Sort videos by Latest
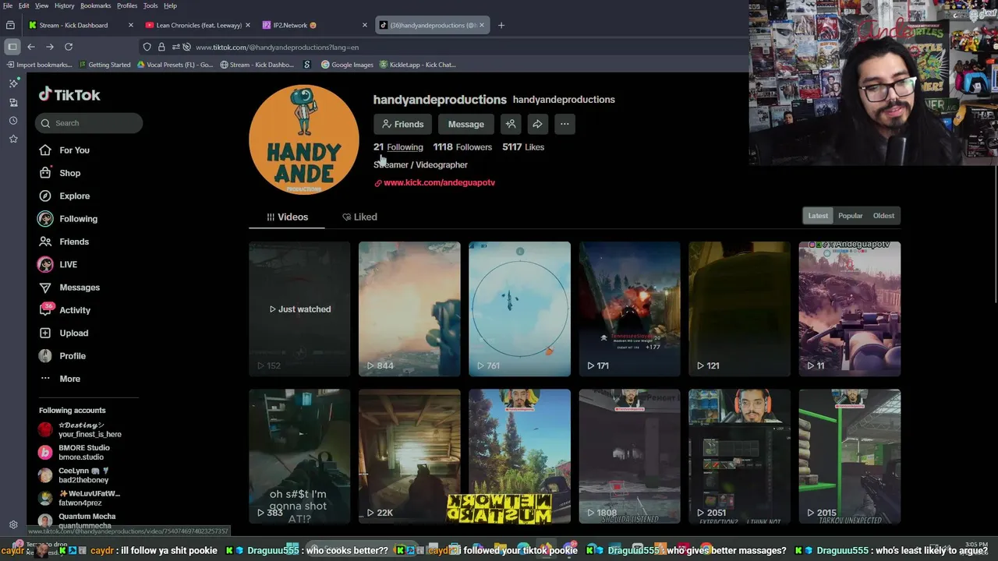The image size is (998, 561). coord(818,216)
